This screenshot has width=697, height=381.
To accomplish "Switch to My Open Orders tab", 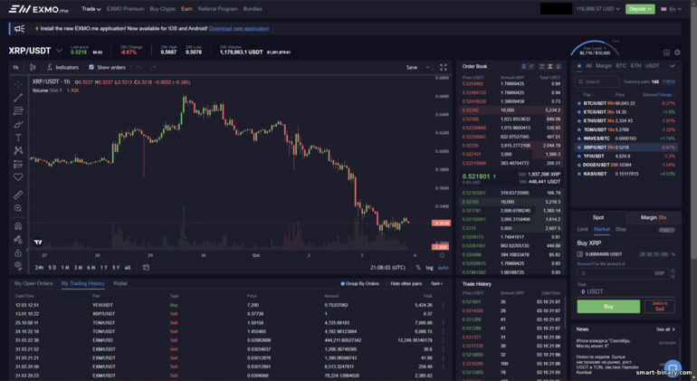I will pyautogui.click(x=33, y=283).
